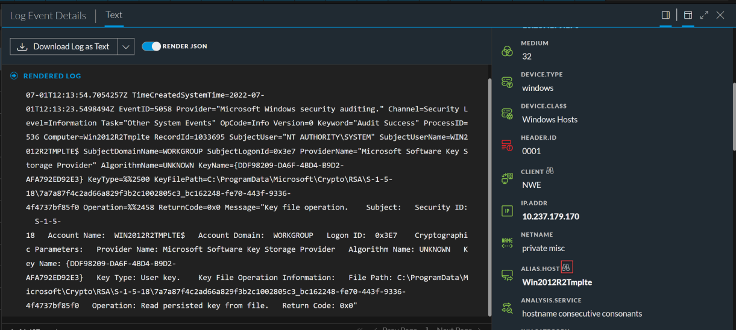This screenshot has height=330, width=736.
Task: Collapse the Rendered Log section
Action: point(14,76)
